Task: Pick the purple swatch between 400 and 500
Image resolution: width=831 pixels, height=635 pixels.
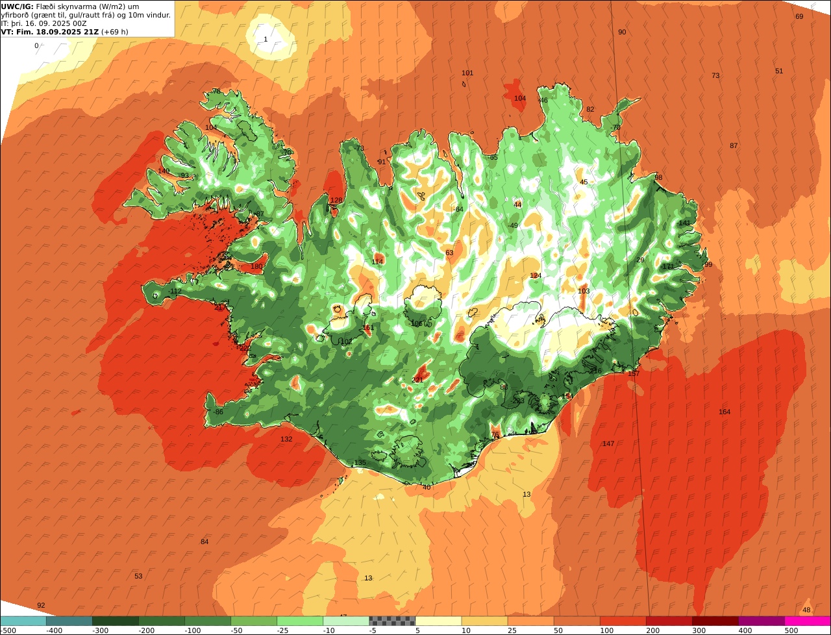Action: pyautogui.click(x=761, y=621)
